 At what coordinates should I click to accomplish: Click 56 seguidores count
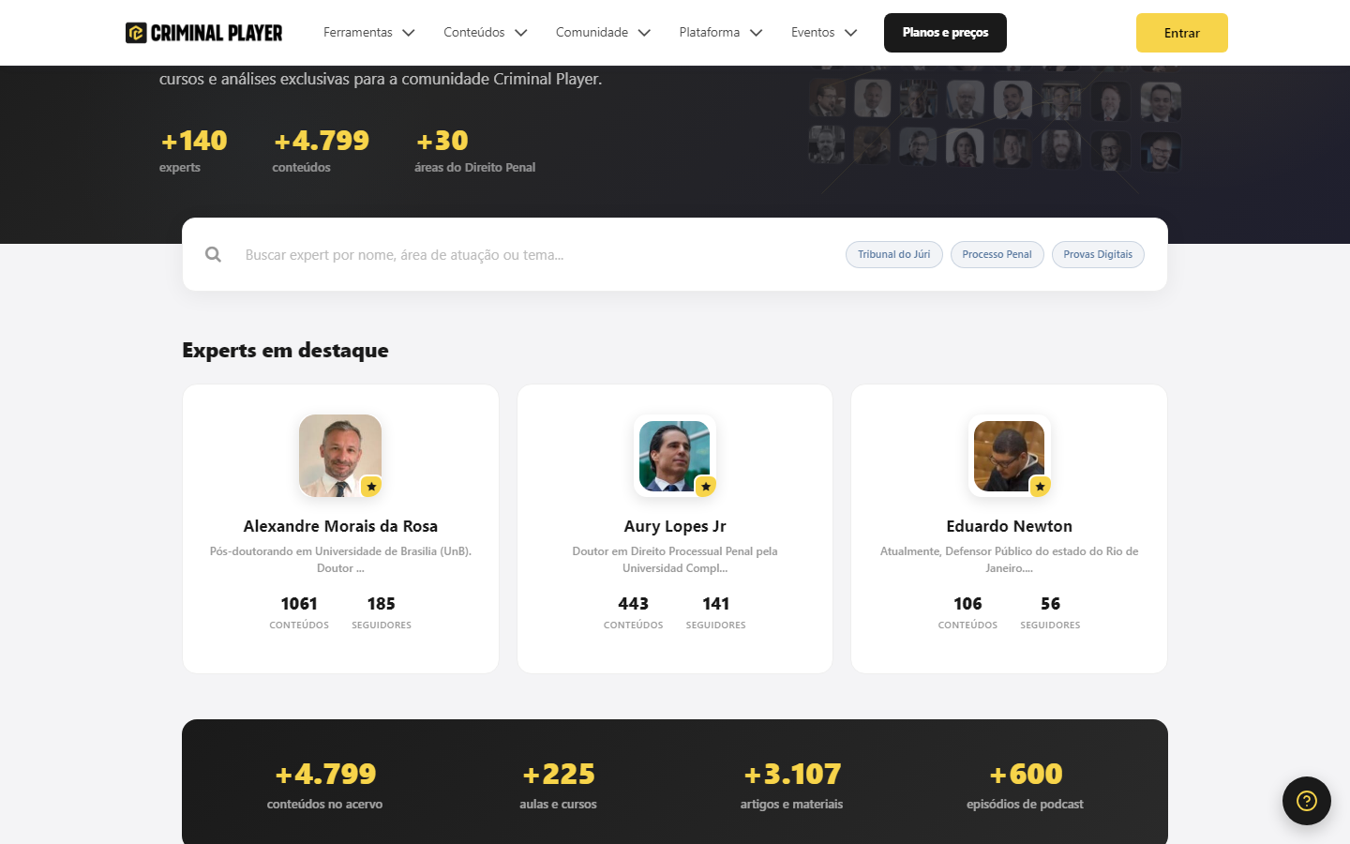1050,611
